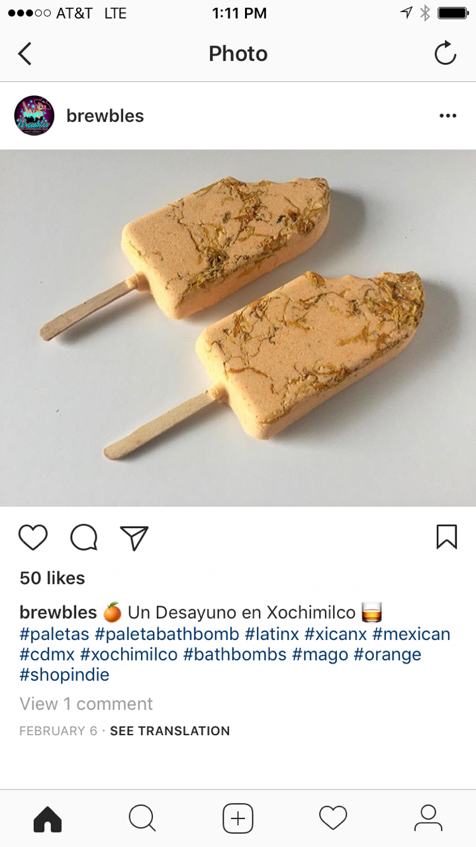The height and width of the screenshot is (847, 476).
Task: Like the post with heart icon
Action: tap(33, 537)
